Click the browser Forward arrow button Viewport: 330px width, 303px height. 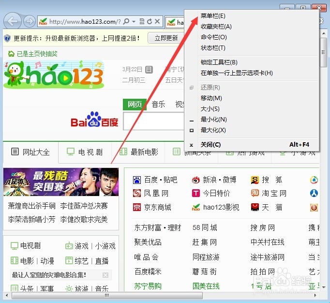point(29,21)
